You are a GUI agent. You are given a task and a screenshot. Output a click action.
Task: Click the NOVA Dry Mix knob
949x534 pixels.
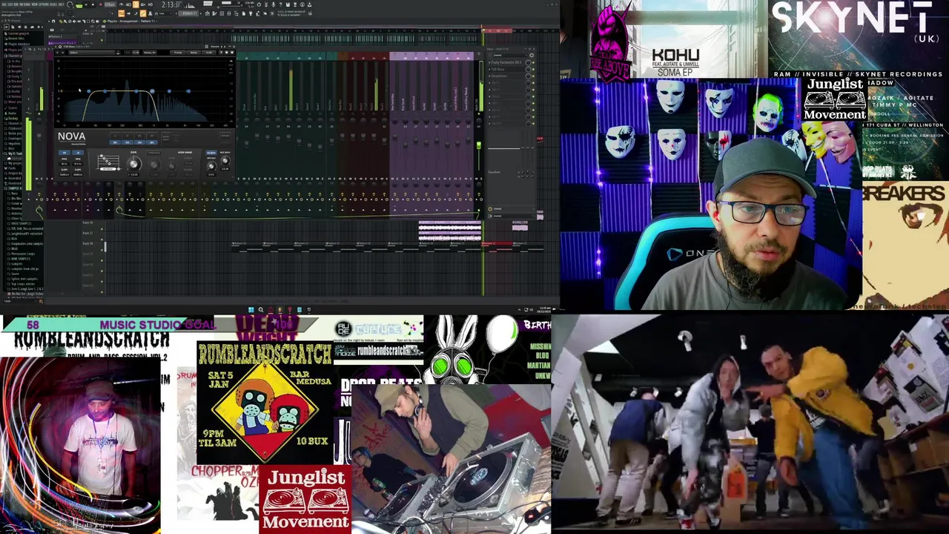tap(211, 166)
